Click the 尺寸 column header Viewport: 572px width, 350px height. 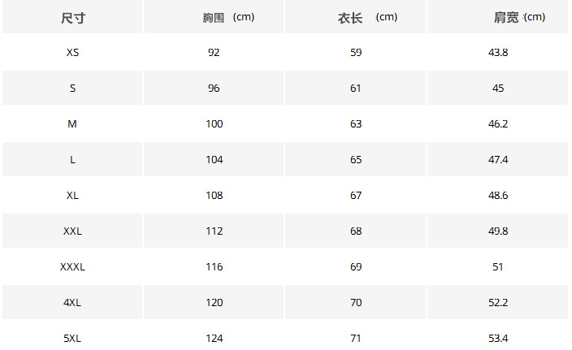pyautogui.click(x=72, y=18)
